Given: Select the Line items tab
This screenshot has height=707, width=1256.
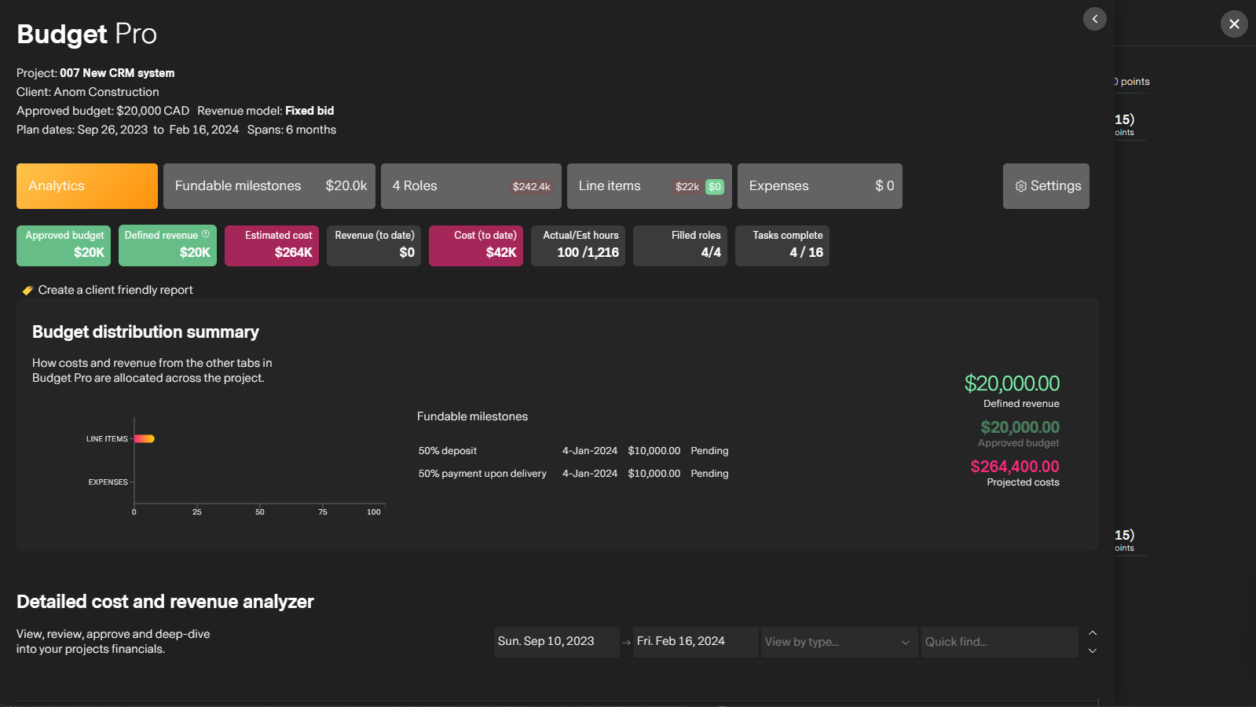Looking at the screenshot, I should 650,186.
